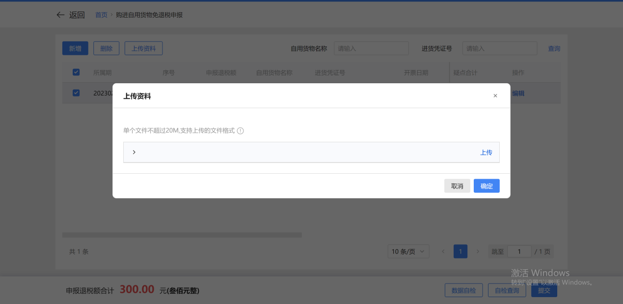The height and width of the screenshot is (304, 623).
Task: Go to the next page arrow
Action: (x=478, y=252)
